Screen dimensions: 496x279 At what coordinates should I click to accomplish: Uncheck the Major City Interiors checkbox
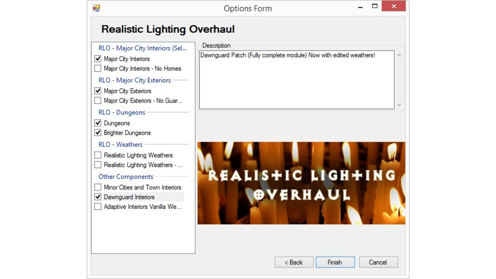click(x=98, y=59)
